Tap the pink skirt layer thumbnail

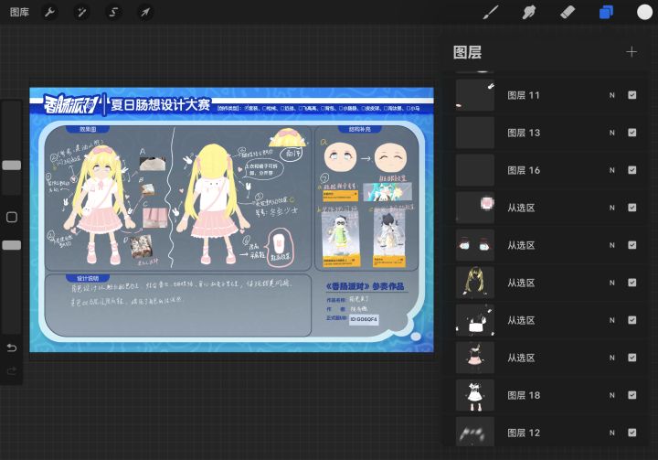[x=475, y=358]
